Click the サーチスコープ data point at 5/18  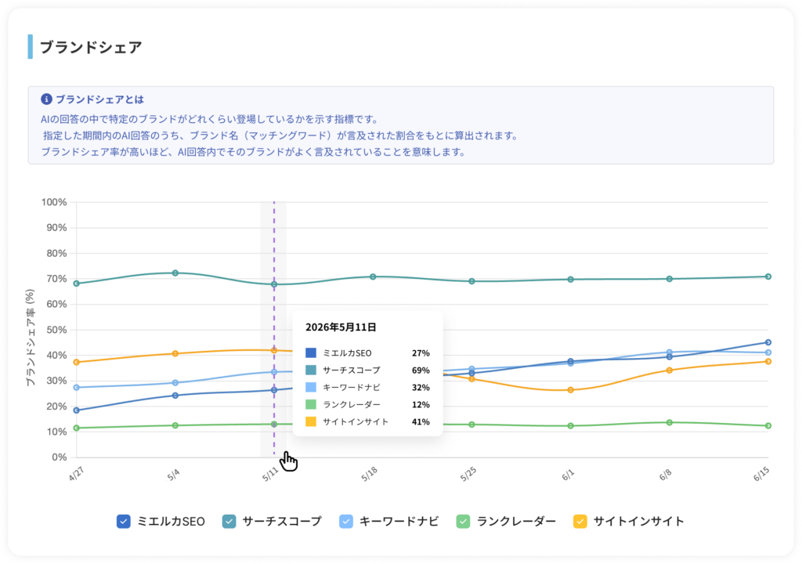point(373,277)
